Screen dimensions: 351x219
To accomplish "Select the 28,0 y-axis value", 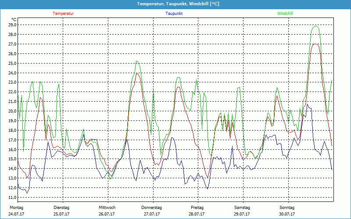I will [x=12, y=35].
